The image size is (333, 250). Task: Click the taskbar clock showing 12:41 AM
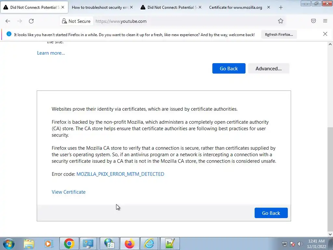coord(316,244)
